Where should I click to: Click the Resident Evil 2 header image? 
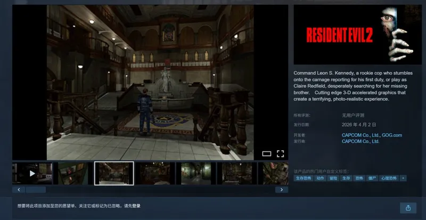pos(357,35)
